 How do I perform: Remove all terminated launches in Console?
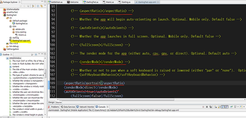(211, 107)
